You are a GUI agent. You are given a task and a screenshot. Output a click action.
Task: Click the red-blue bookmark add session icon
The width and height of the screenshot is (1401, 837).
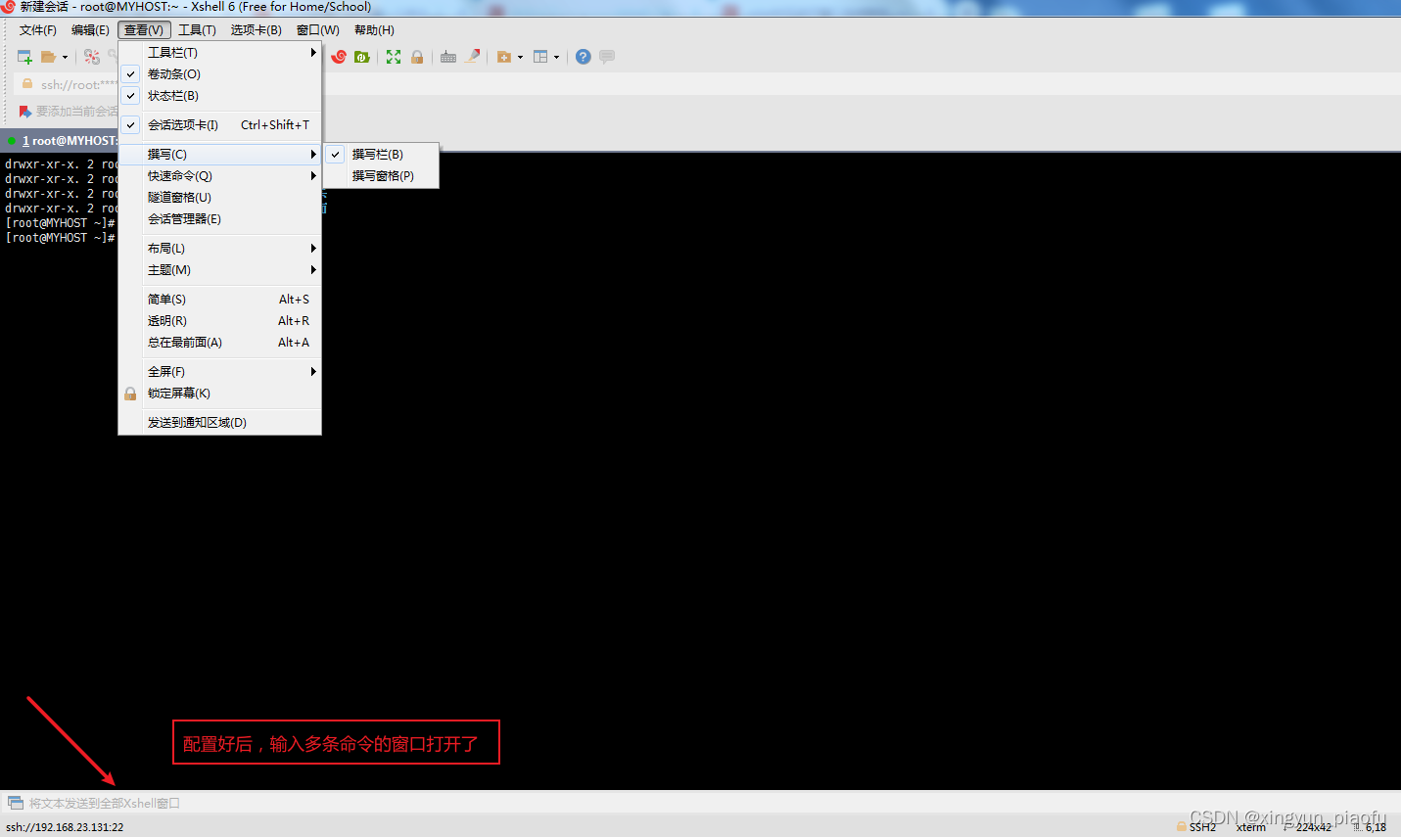(25, 112)
